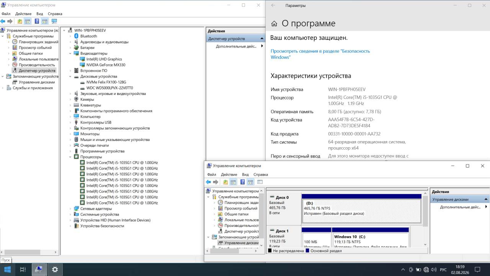Open Справка menu in Disk Management window
The image size is (490, 276).
pyautogui.click(x=261, y=174)
